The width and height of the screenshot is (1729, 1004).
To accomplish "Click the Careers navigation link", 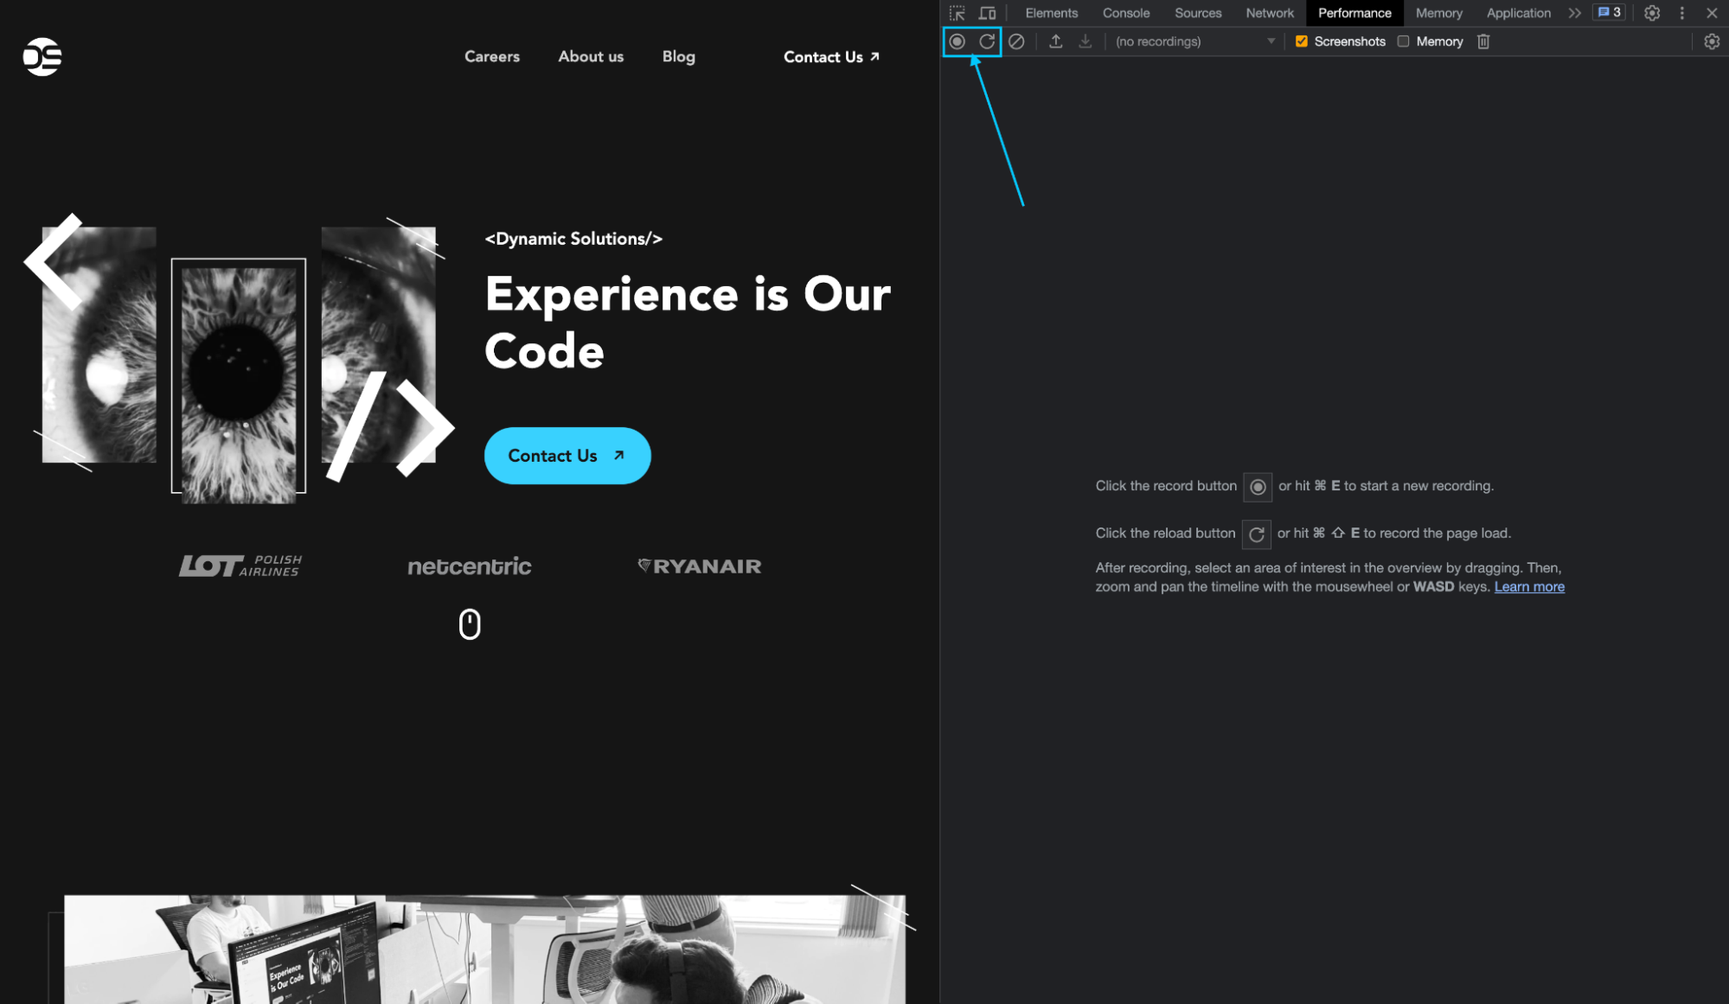I will pos(491,55).
